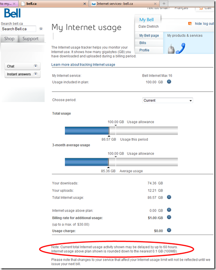Click the Chat button
Viewport: 216px width, 270px height.
pyautogui.click(x=23, y=66)
